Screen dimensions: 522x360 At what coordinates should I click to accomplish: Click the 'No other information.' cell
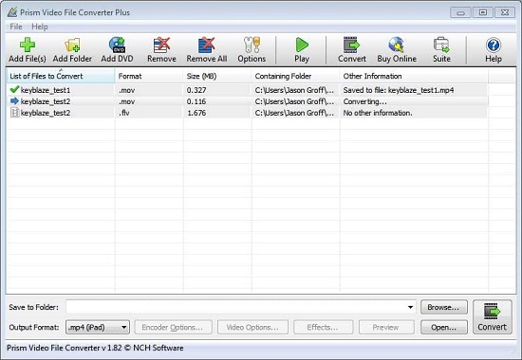tap(378, 113)
